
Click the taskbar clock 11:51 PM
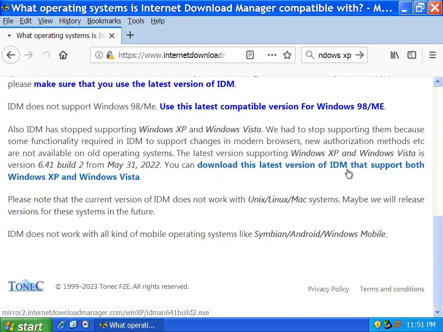click(421, 325)
